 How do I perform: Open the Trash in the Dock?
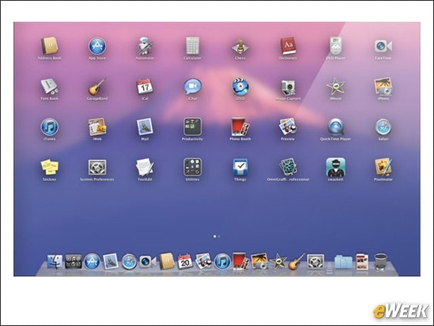(x=380, y=261)
